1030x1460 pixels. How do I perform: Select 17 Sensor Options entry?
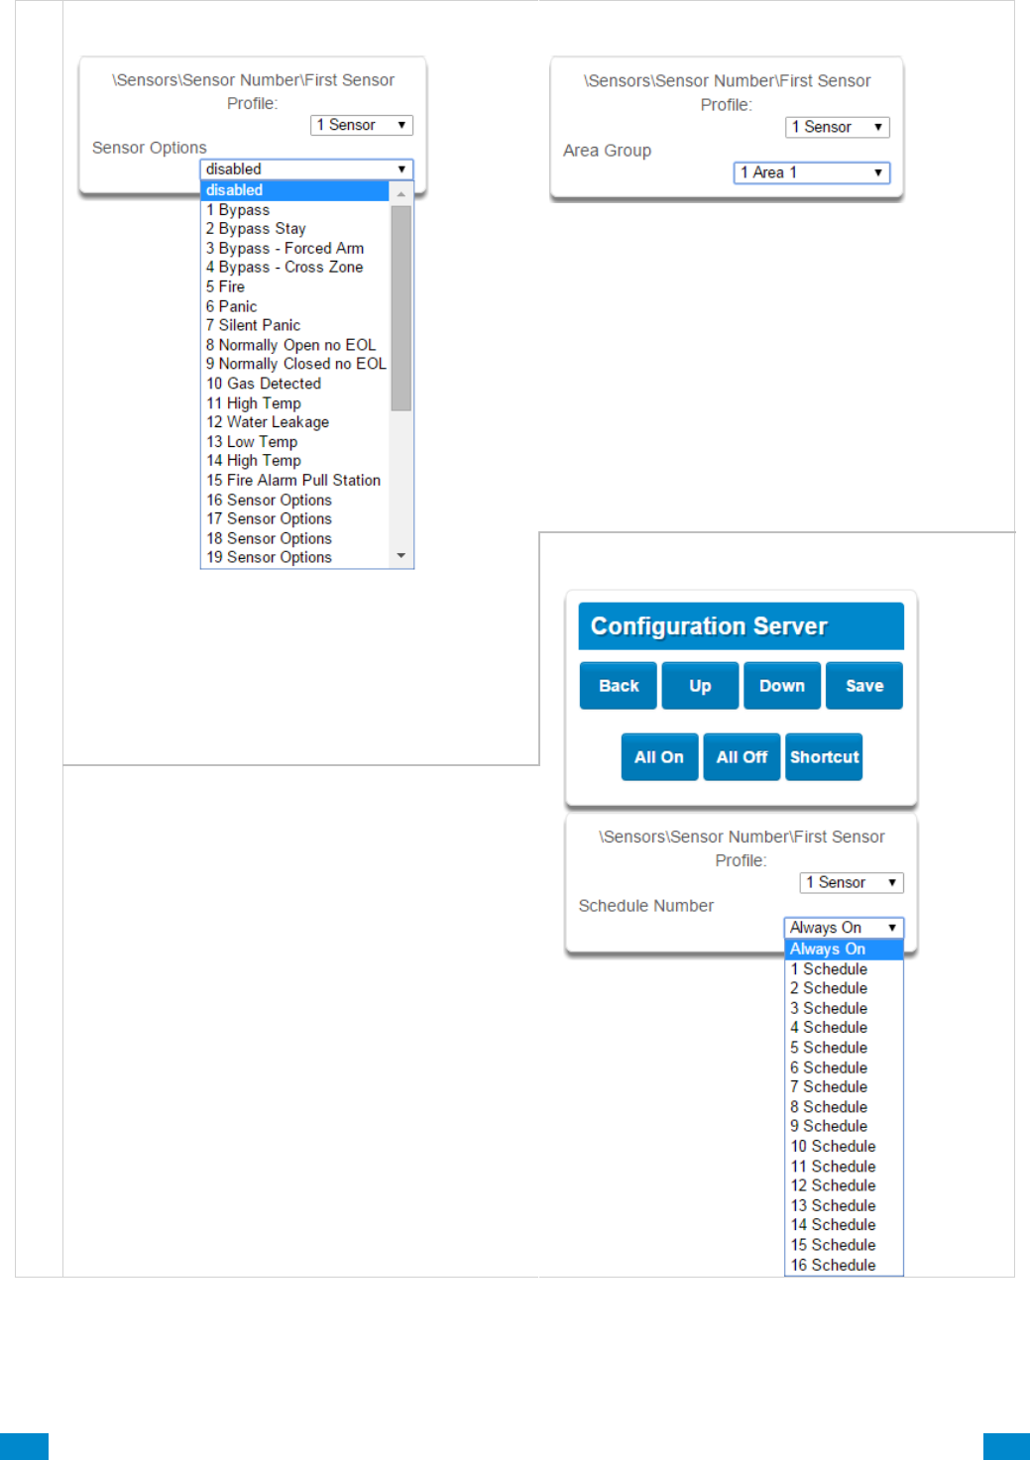(x=294, y=519)
